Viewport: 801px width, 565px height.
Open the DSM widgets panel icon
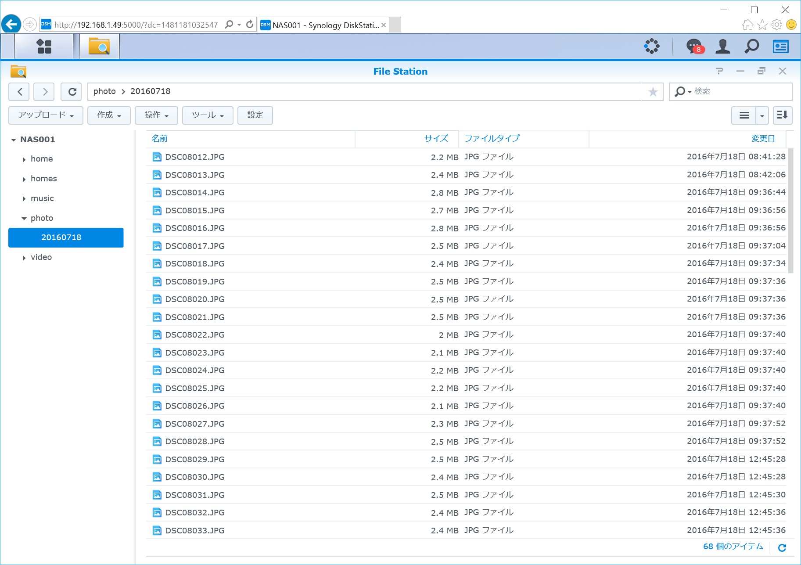tap(781, 46)
